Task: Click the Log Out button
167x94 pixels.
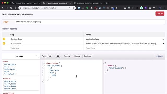Action: pos(160,14)
